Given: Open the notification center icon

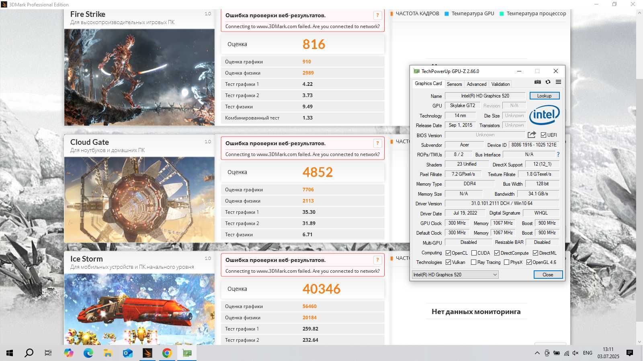Looking at the screenshot, I should (630, 353).
